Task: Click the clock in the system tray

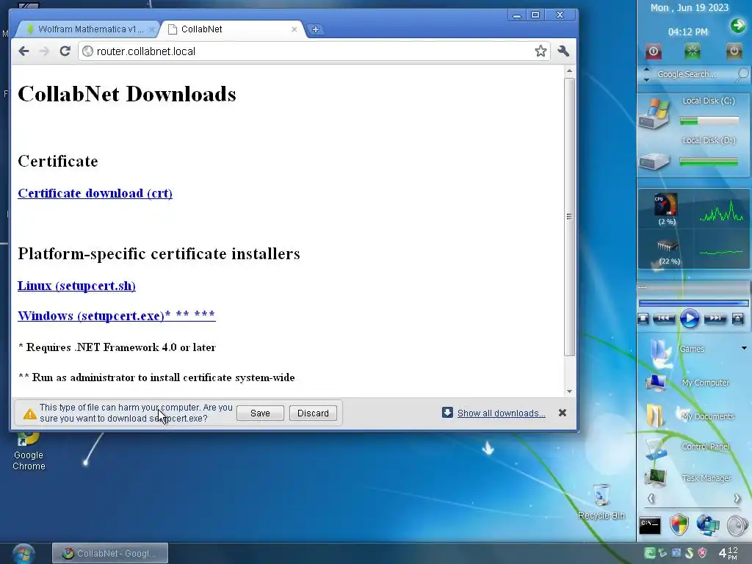Action: pyautogui.click(x=728, y=553)
